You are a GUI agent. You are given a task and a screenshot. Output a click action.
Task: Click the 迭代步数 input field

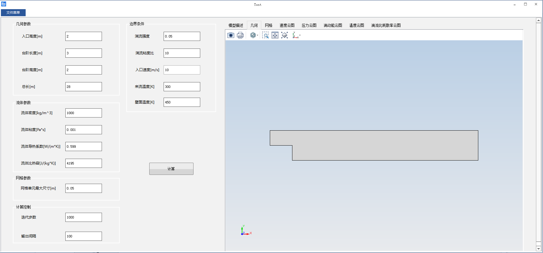84,217
